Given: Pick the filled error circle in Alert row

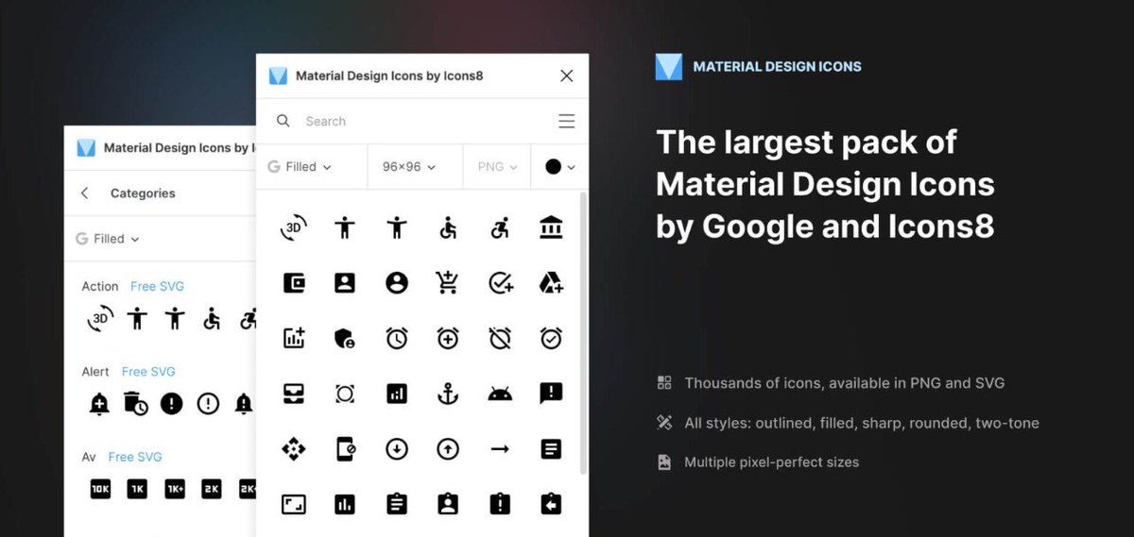Looking at the screenshot, I should [171, 404].
